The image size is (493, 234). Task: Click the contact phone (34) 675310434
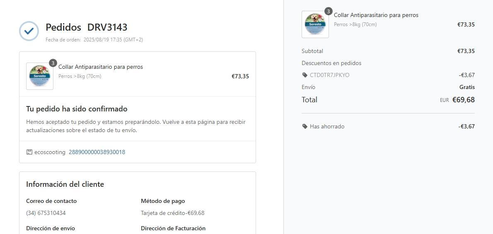[x=46, y=213]
